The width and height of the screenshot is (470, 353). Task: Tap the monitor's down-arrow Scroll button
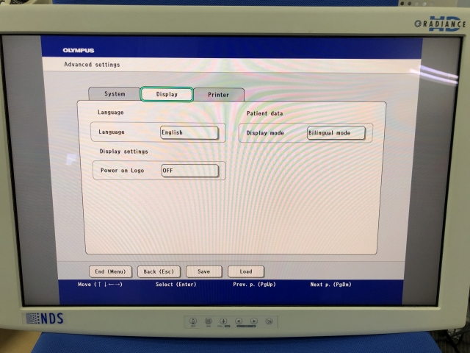(x=223, y=321)
